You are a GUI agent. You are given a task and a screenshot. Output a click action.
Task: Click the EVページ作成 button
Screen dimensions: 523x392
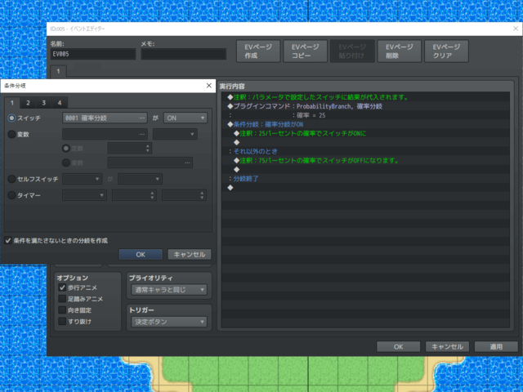pyautogui.click(x=258, y=51)
